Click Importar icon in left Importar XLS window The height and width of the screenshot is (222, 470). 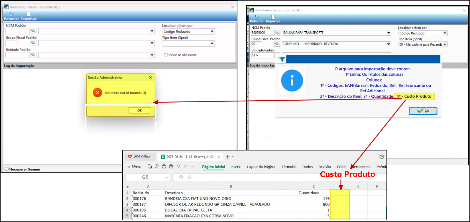coord(29,14)
